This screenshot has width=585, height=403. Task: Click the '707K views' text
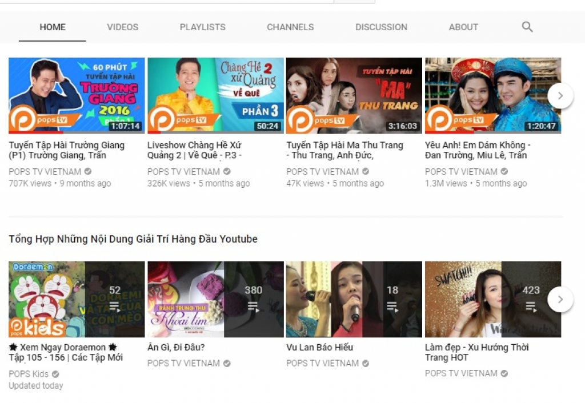pos(30,183)
